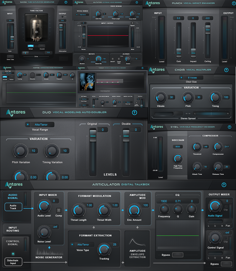Toggle Alienize ON/OFF in MUTATOR
236x271 pixels.
pyautogui.click(x=113, y=59)
